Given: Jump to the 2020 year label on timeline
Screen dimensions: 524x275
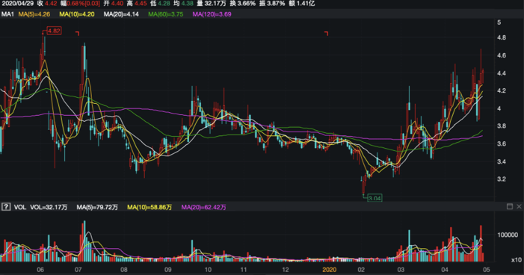Looking at the screenshot, I should 329,270.
